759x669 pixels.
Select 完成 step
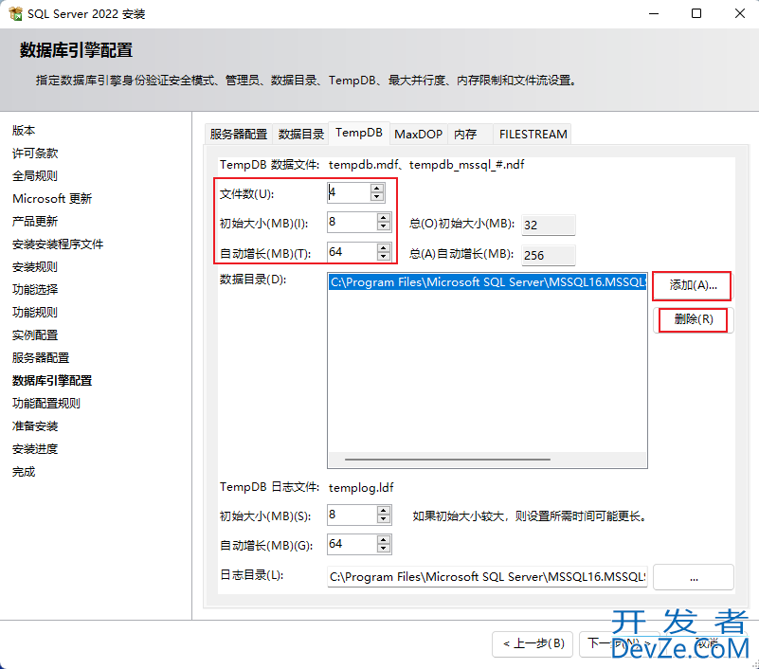click(24, 472)
